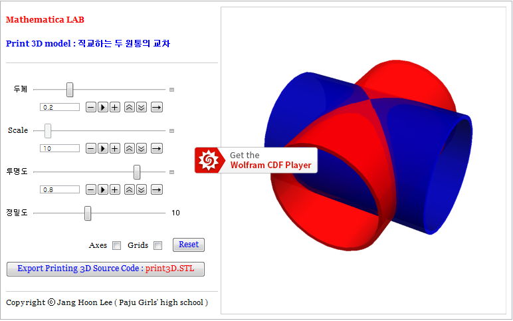The image size is (513, 321).
Task: Play animation for 투명도 slider
Action: coord(103,189)
